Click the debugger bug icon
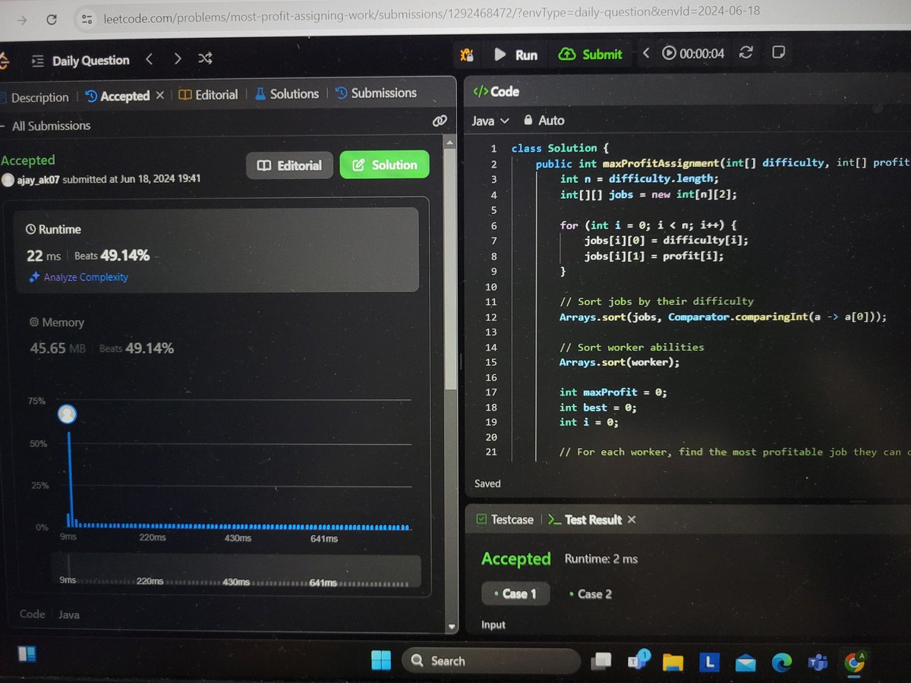This screenshot has width=911, height=683. [x=468, y=55]
